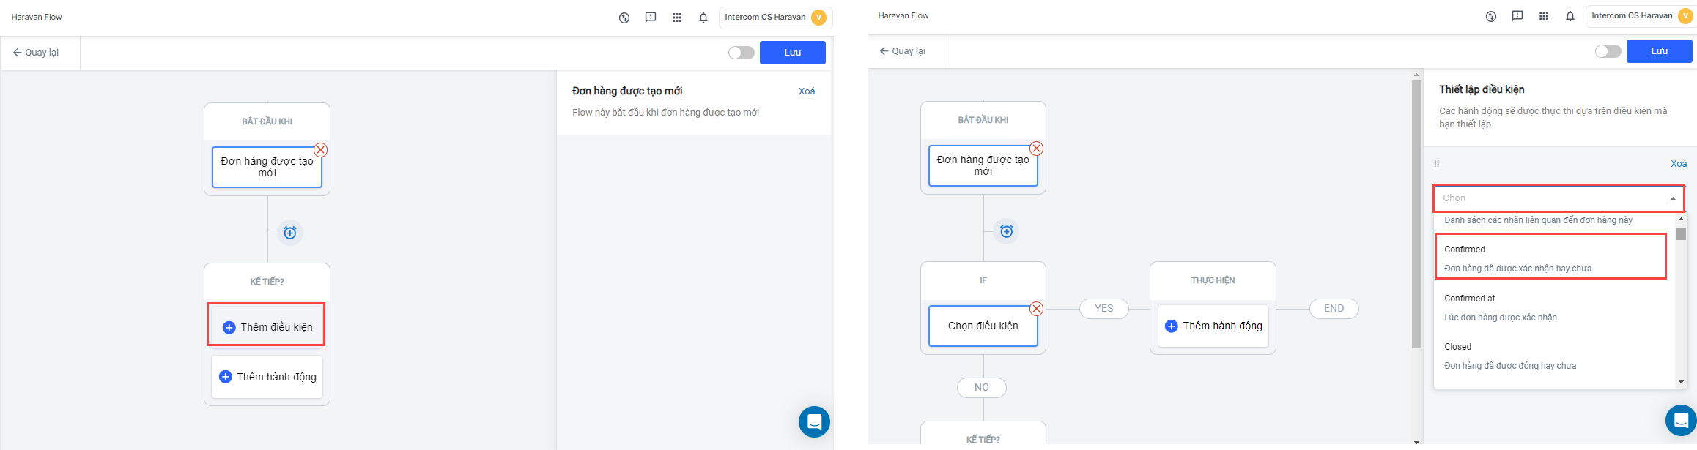Screen dimensions: 1697x450
Task: Add delay timer icon in right window flow
Action: [x=1006, y=231]
